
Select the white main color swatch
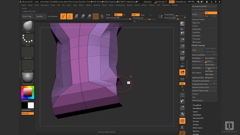31,105
